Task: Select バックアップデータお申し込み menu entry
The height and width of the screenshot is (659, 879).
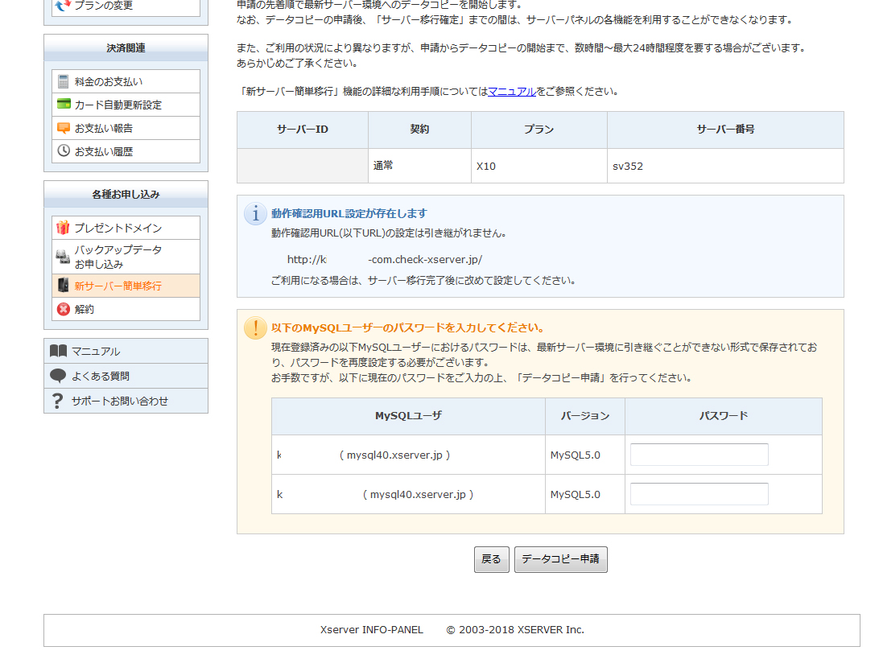Action: point(118,257)
